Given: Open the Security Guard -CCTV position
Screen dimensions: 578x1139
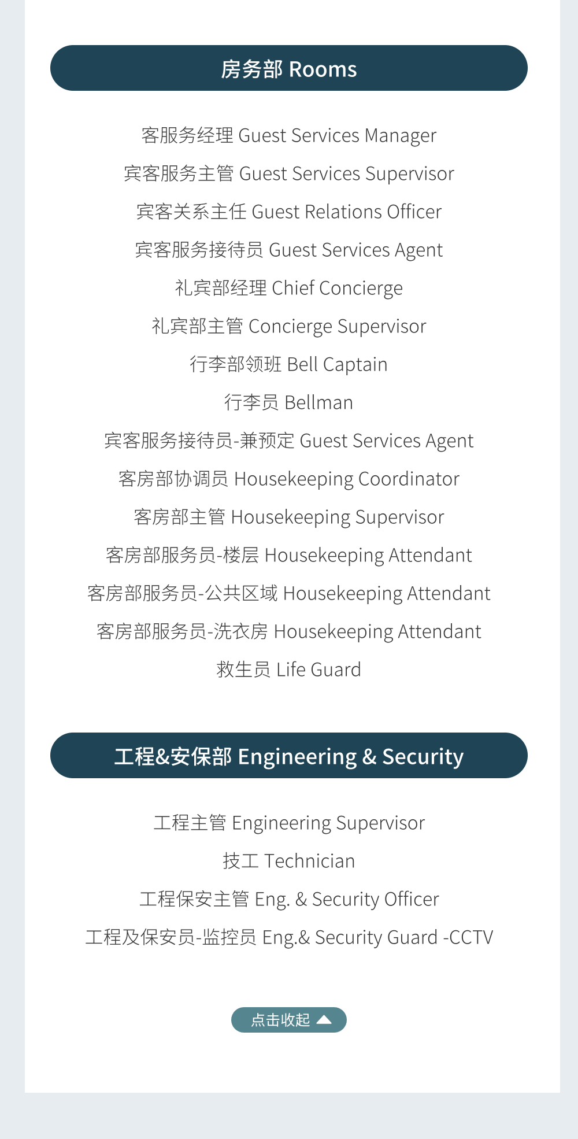Looking at the screenshot, I should [x=289, y=938].
